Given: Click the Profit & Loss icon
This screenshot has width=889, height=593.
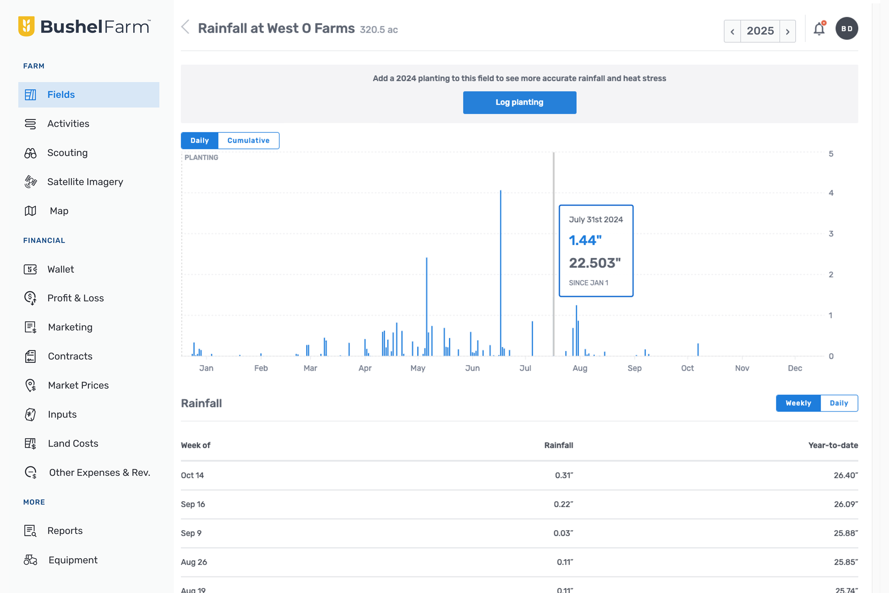Looking at the screenshot, I should (30, 298).
